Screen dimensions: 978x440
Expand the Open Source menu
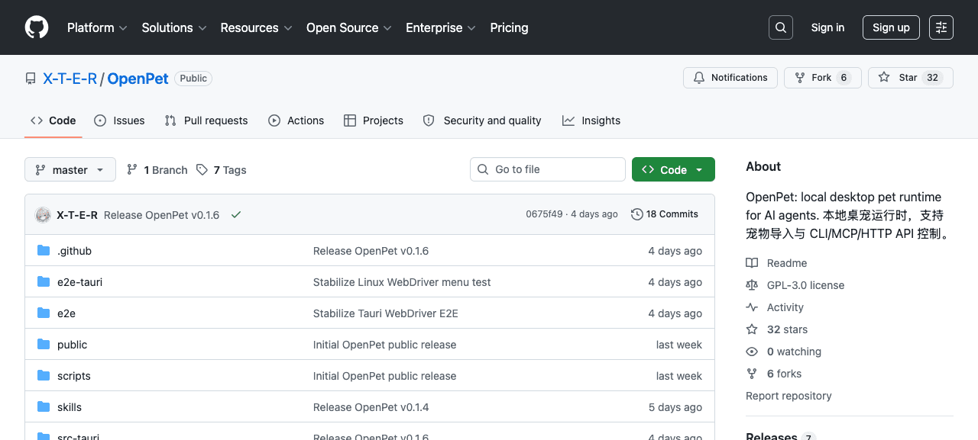pos(349,27)
